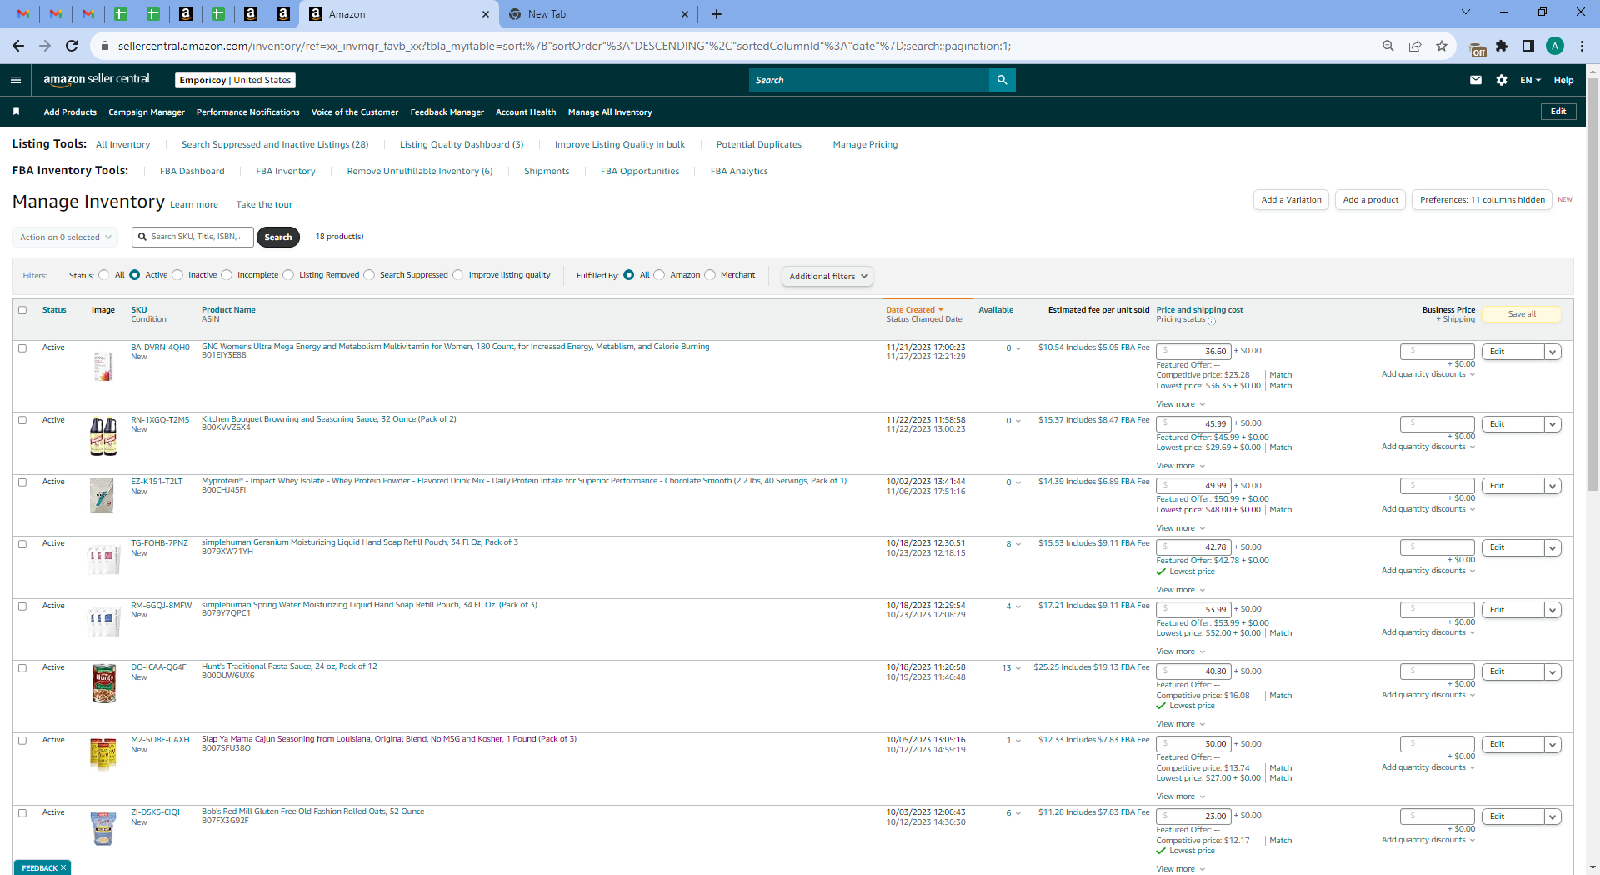Open the settings gear icon
The height and width of the screenshot is (875, 1600).
(x=1502, y=80)
